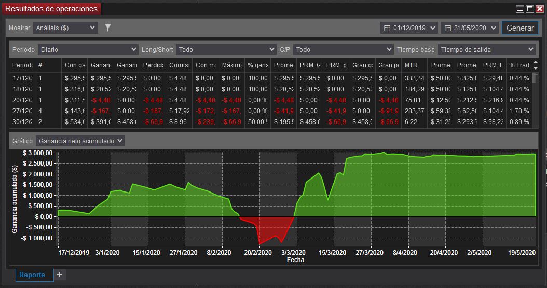Click the Resultados de operaciones title tab
Viewport: 547px width, 288px height.
[x=51, y=9]
